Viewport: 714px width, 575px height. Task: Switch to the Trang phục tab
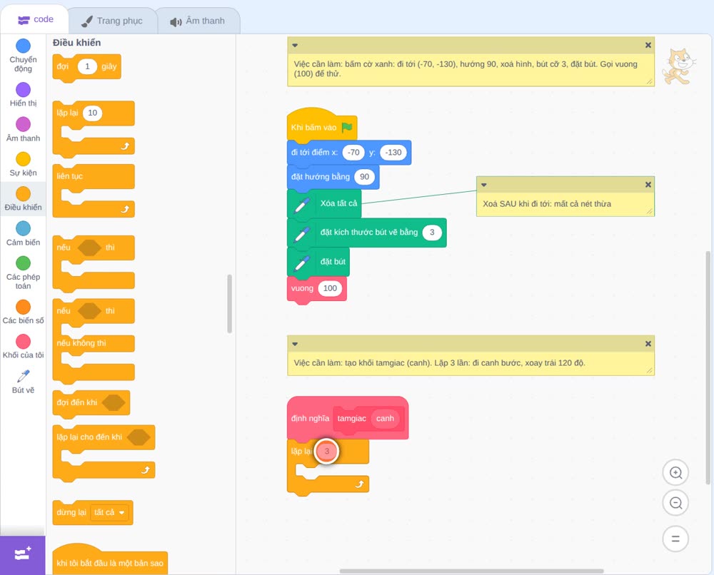click(x=112, y=21)
